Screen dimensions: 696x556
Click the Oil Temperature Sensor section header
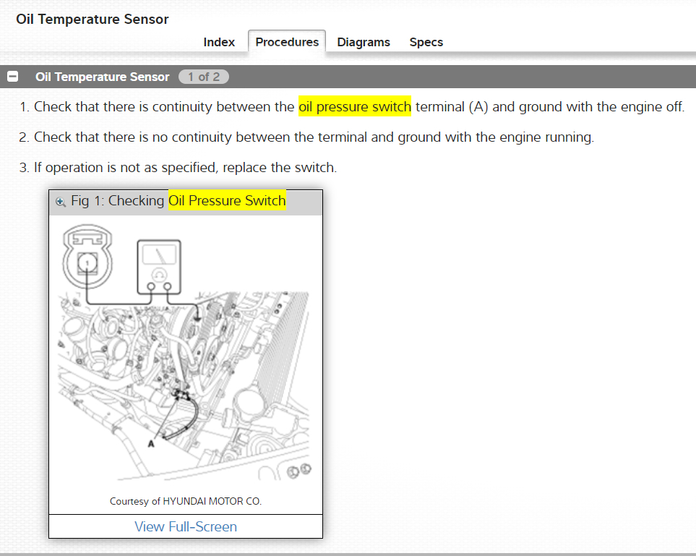click(x=102, y=77)
